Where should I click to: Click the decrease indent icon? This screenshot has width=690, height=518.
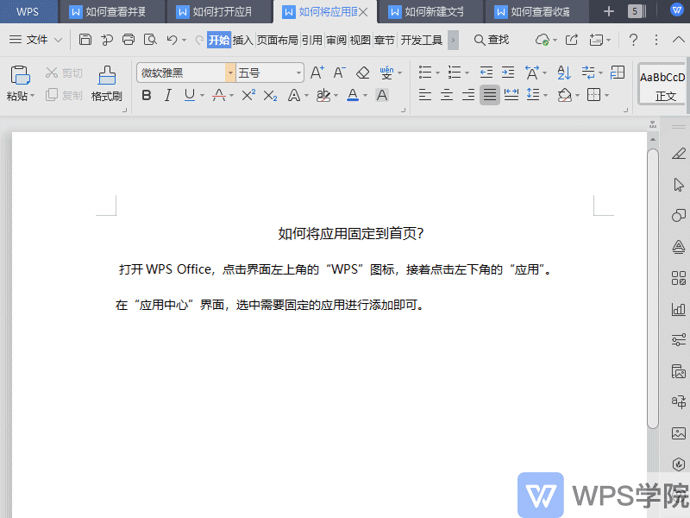pyautogui.click(x=486, y=73)
